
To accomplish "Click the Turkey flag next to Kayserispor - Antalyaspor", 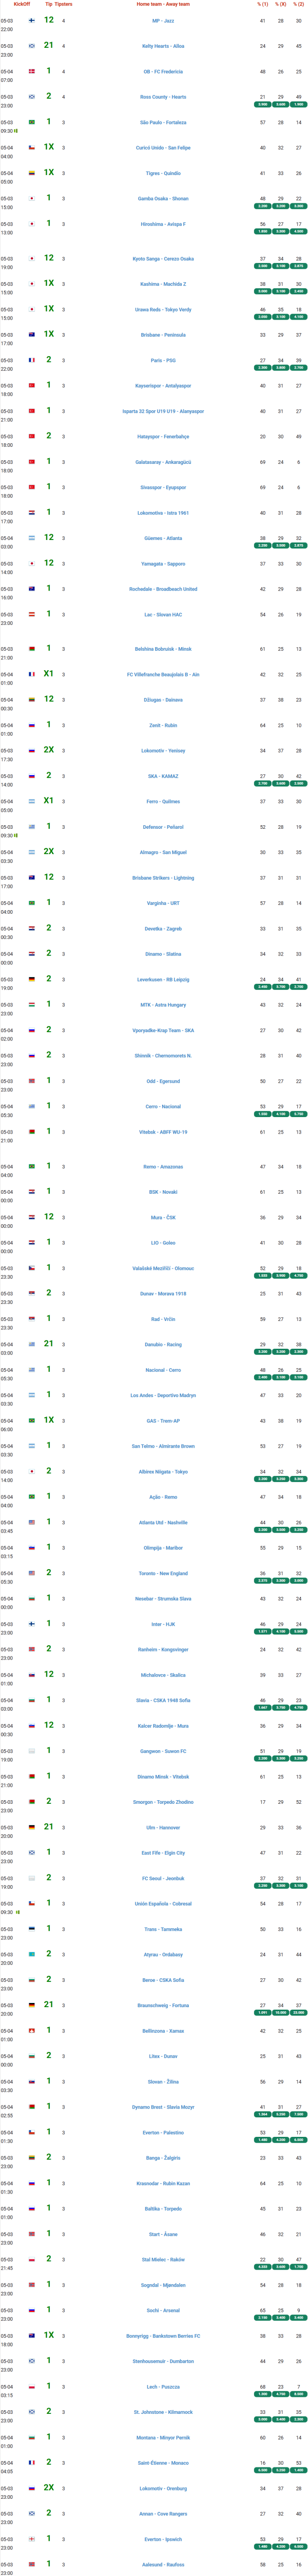I will pyautogui.click(x=31, y=385).
